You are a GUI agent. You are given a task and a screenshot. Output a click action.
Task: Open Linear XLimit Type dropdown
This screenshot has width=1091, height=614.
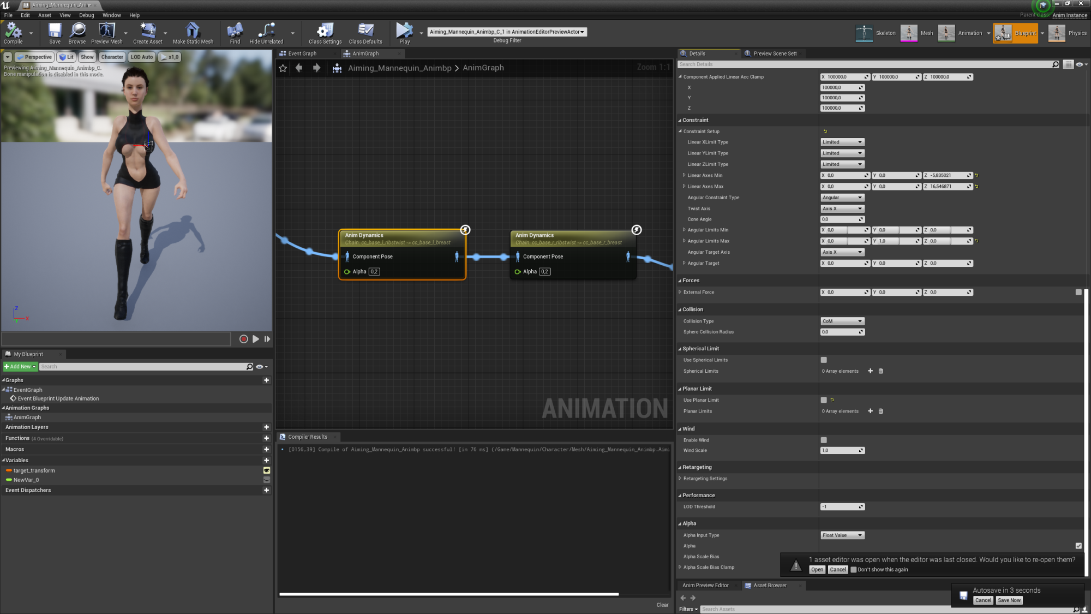[842, 142]
